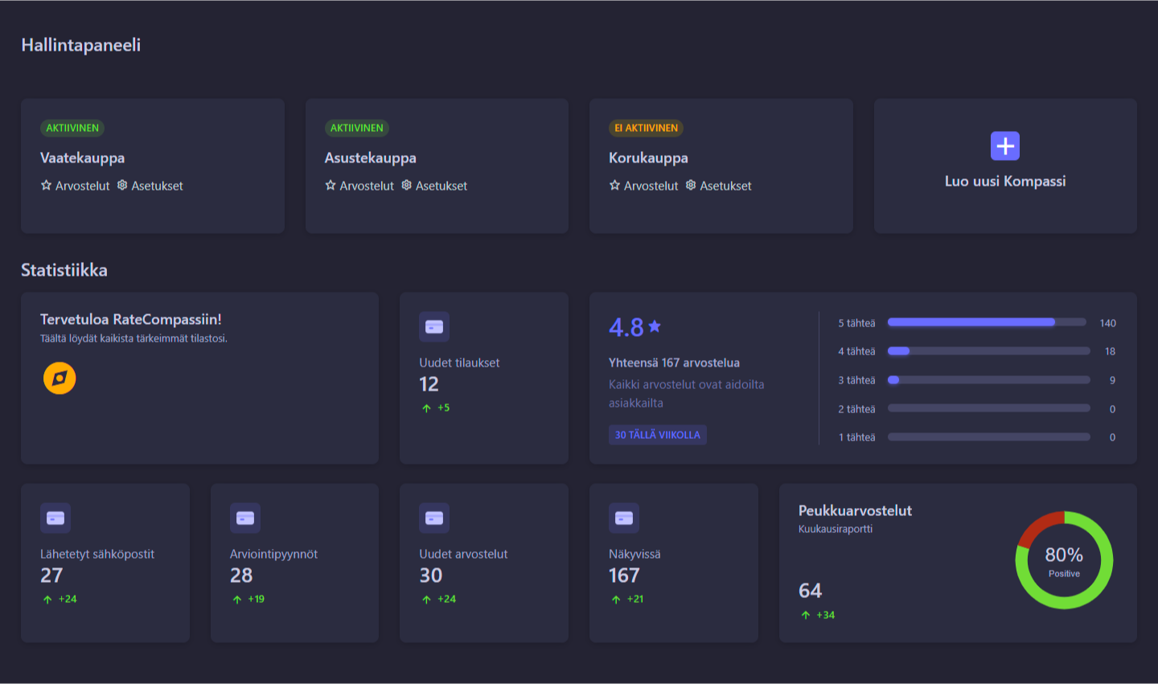
Task: Toggle the AKTIIVINEN badge on Asustekauppa
Action: 356,128
